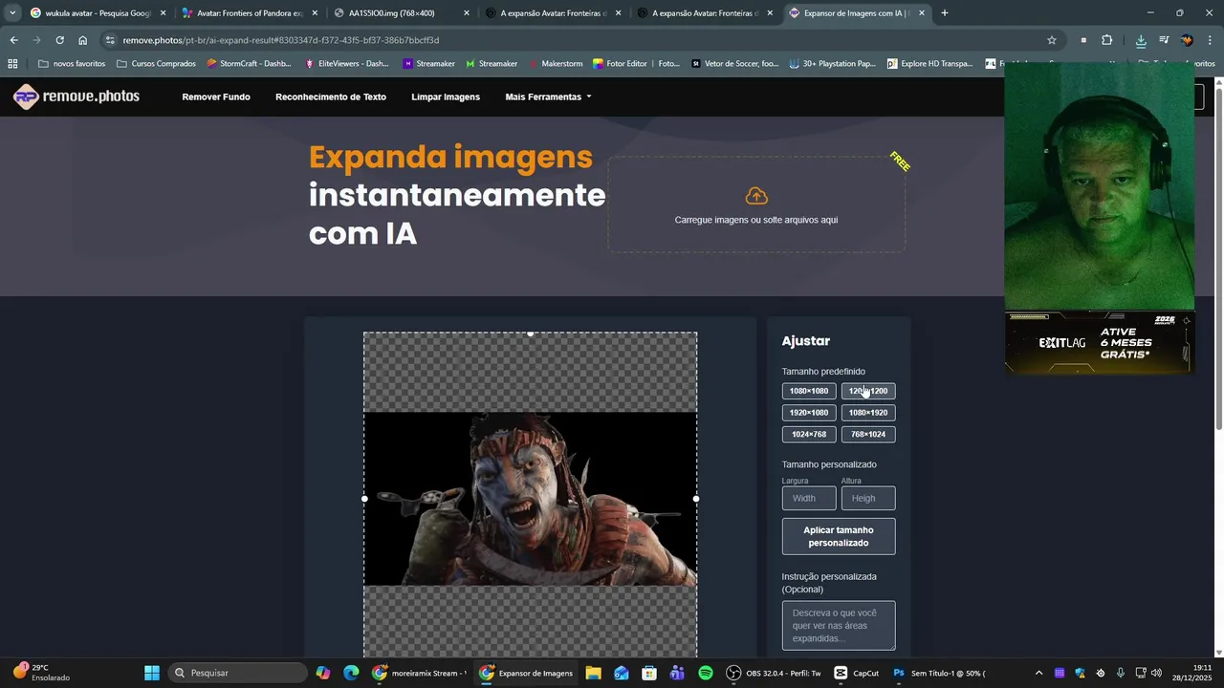Reload the page with the refresh icon
The image size is (1224, 688).
click(59, 40)
